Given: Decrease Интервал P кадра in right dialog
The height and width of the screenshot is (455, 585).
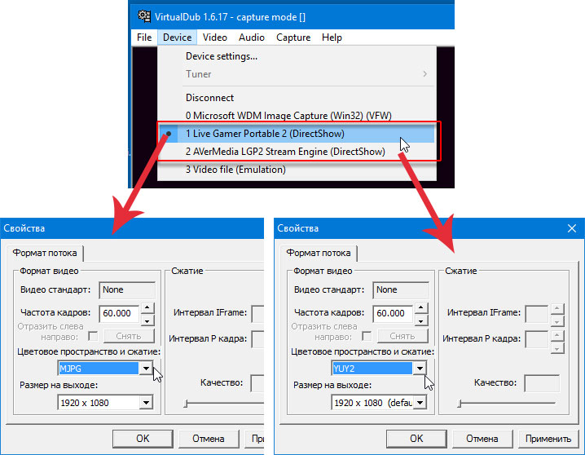Looking at the screenshot, I should [x=557, y=349].
